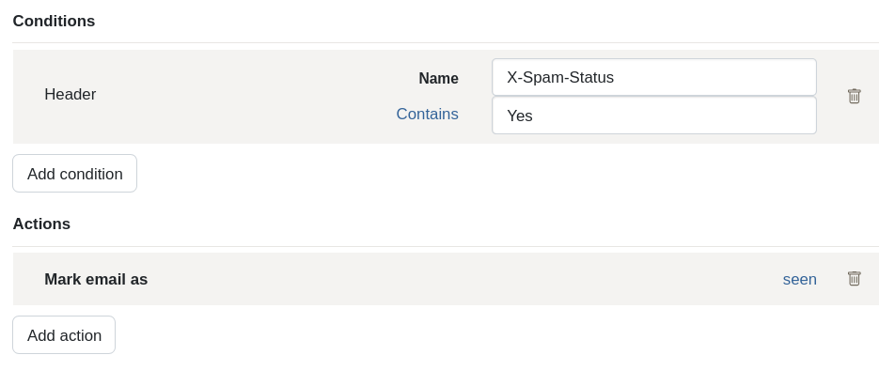895x386 pixels.
Task: Select the Header condition type label
Action: pos(71,95)
